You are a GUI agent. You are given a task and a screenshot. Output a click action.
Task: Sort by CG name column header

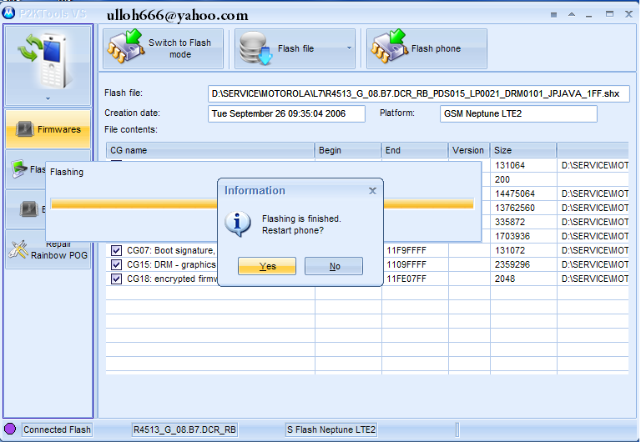[x=210, y=150]
